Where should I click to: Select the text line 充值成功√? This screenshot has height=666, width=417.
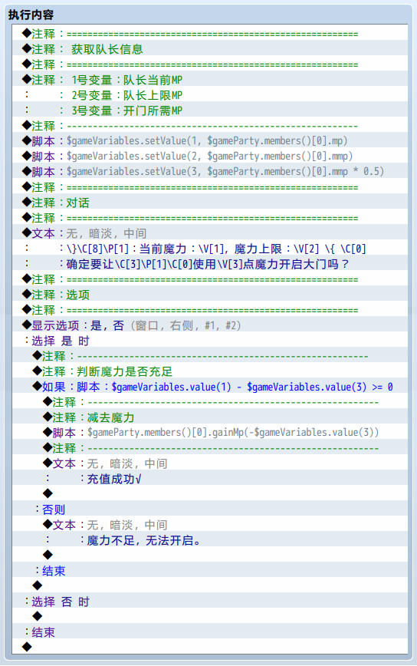pyautogui.click(x=210, y=479)
